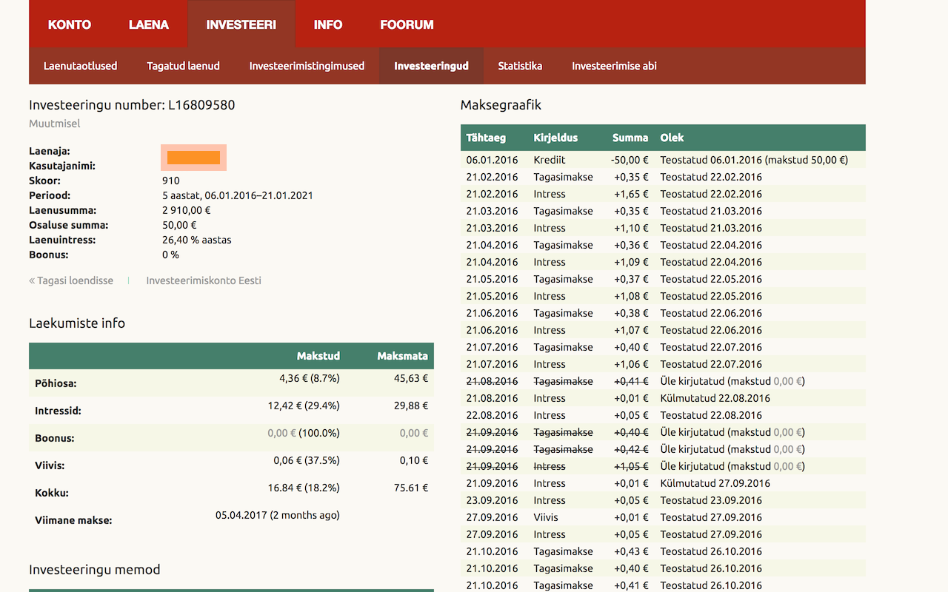Click unpaid interest '29,88 €'
Screen dimensions: 948x592
pyautogui.click(x=410, y=406)
